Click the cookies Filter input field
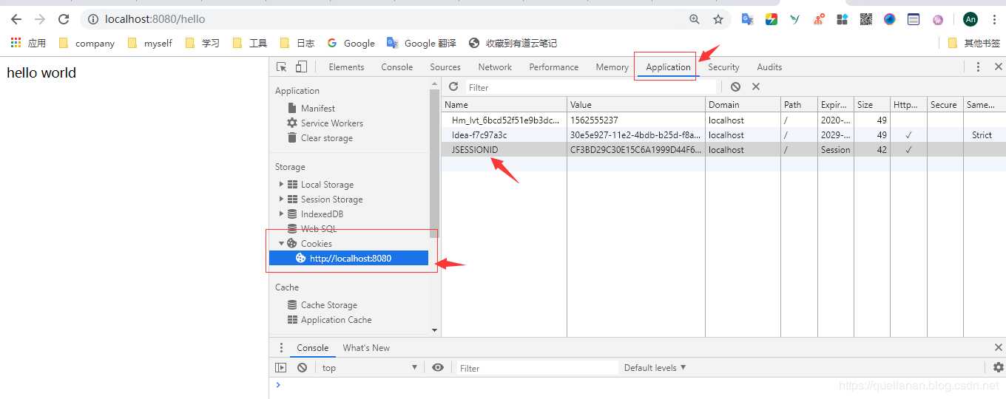Image resolution: width=1006 pixels, height=399 pixels. (x=590, y=87)
